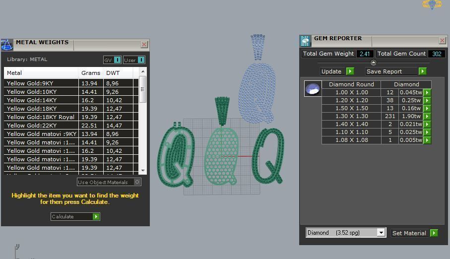
Task: Click the Diamond Round gem thumbnail
Action: click(313, 88)
